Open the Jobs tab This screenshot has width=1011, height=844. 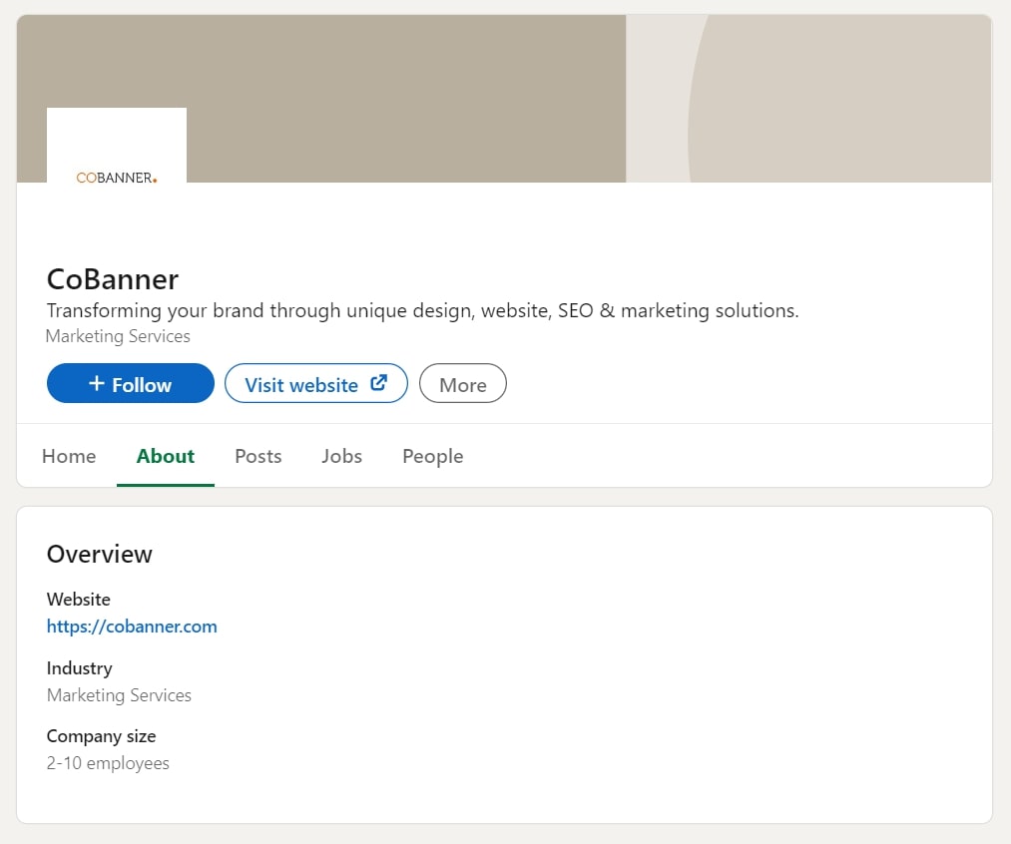[x=341, y=456]
